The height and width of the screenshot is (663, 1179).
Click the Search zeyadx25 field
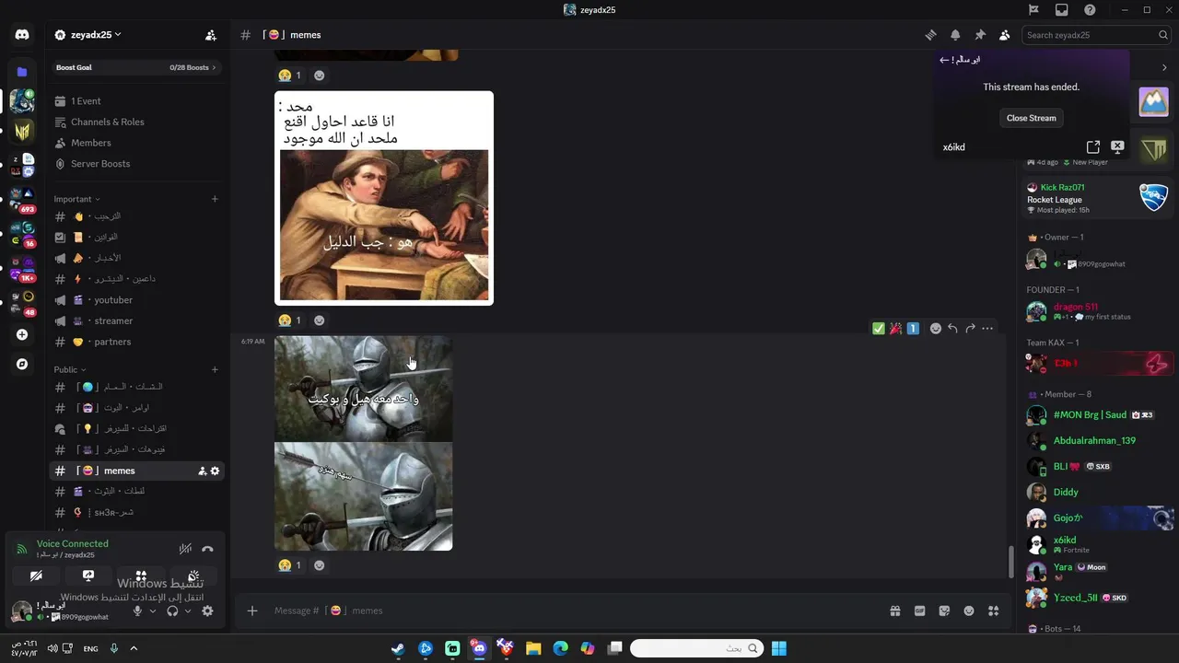[x=1095, y=35]
